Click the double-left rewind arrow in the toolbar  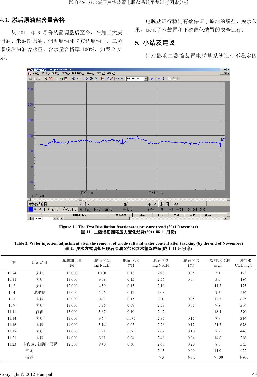click(x=73, y=79)
